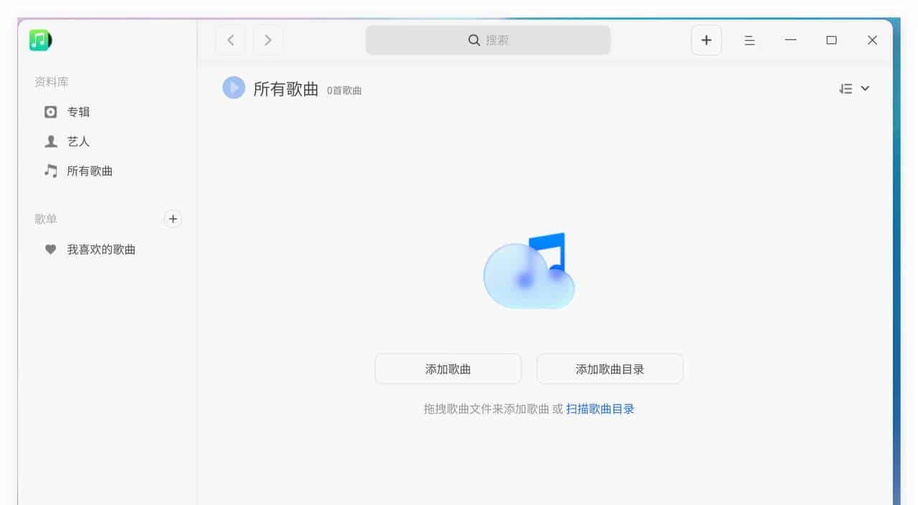Click the 添加歌曲目录 button
Viewport: 918px width, 505px height.
[x=610, y=368]
